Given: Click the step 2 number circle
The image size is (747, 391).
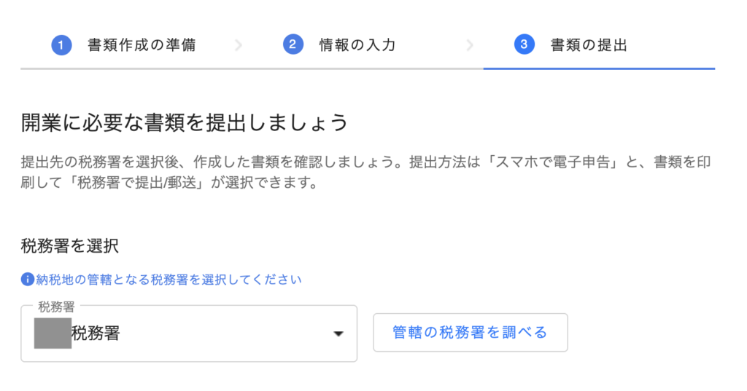Looking at the screenshot, I should pyautogui.click(x=293, y=45).
